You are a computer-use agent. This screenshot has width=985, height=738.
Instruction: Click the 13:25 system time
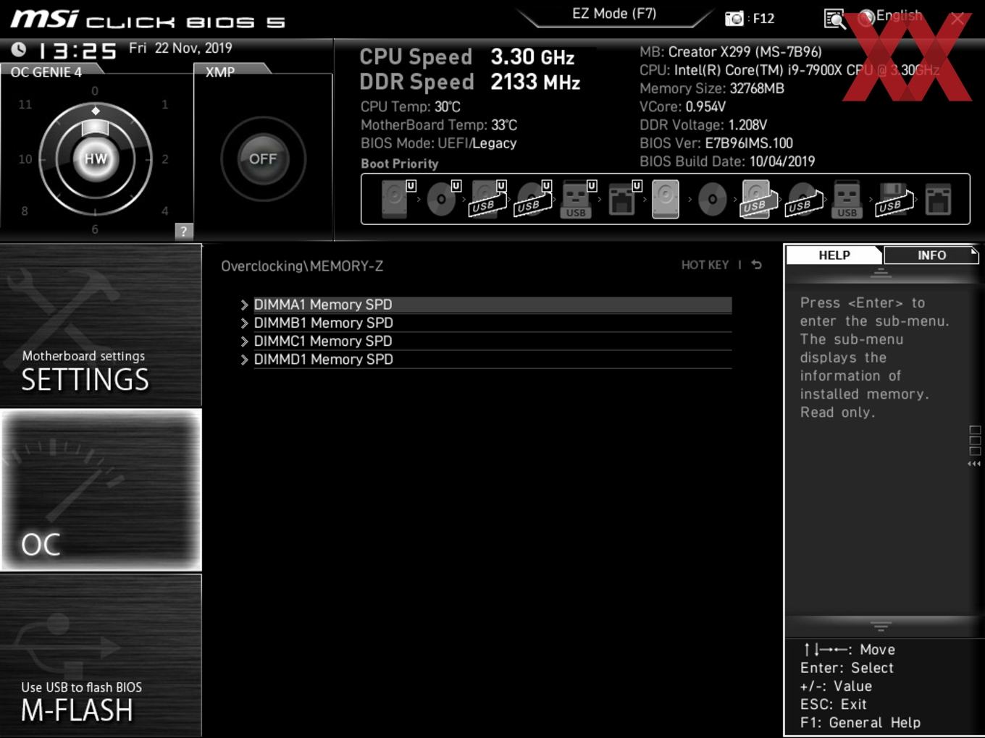click(77, 51)
